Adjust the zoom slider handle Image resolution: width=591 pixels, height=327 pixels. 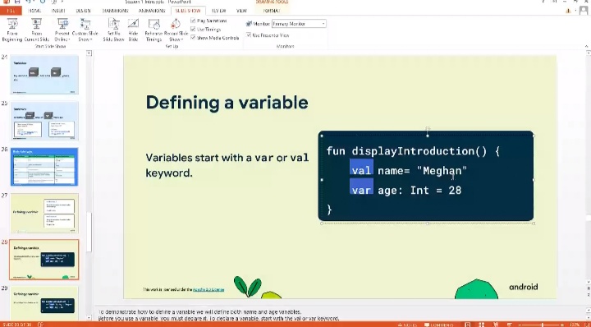[x=543, y=325]
